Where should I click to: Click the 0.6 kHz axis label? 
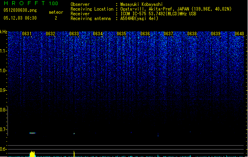click(3, 149)
